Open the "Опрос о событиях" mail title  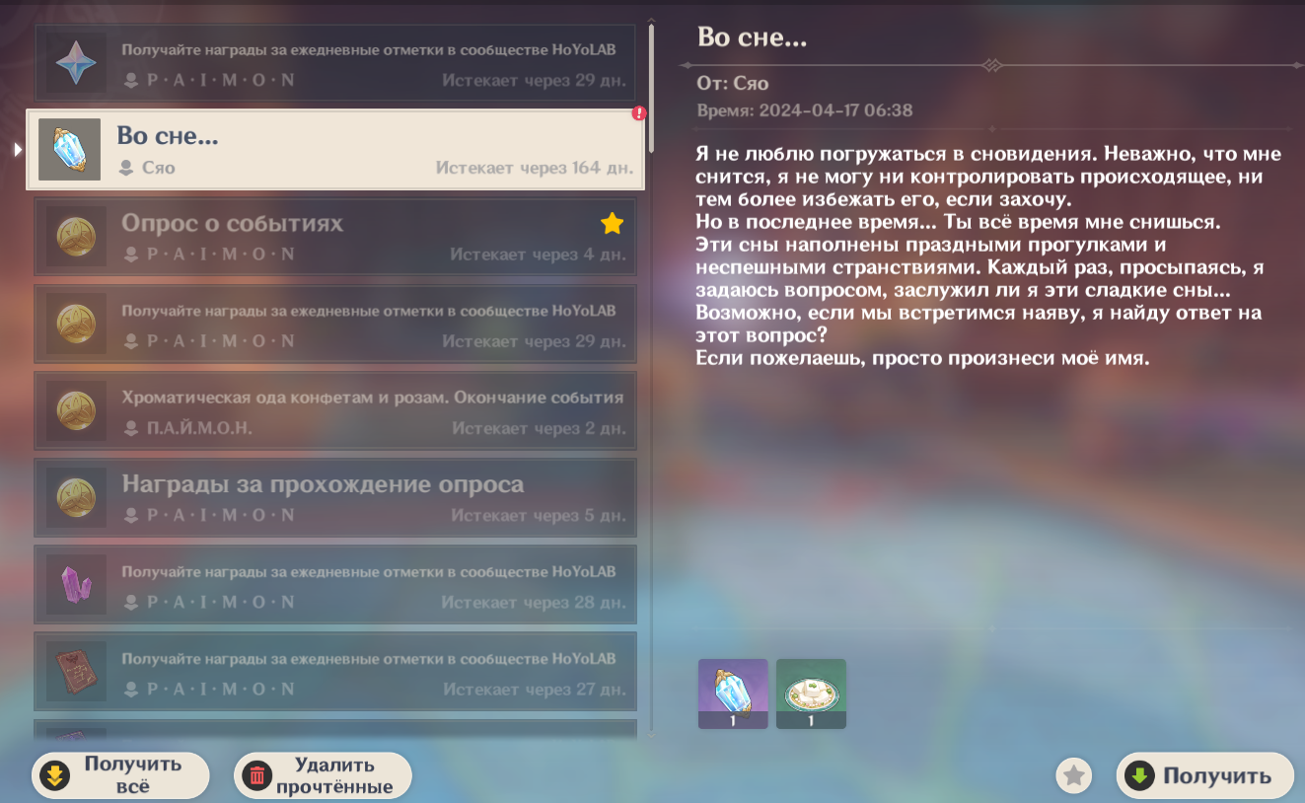click(233, 224)
